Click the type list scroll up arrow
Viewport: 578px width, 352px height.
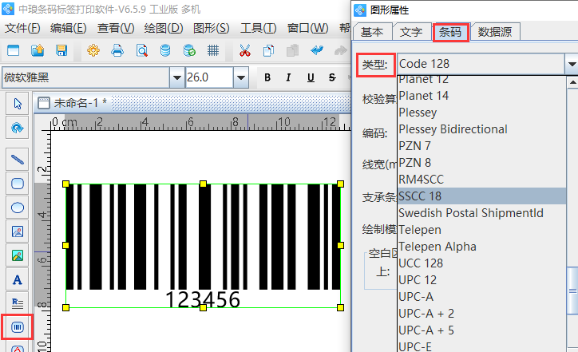tap(572, 82)
